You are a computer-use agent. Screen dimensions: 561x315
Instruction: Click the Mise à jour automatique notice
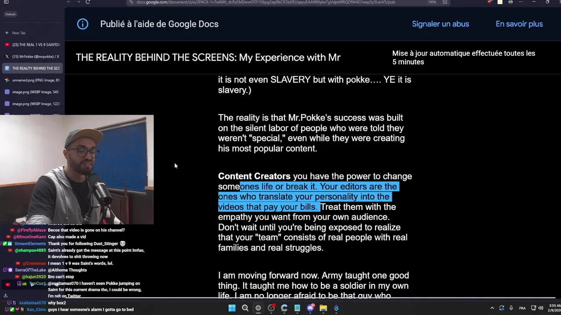tap(464, 58)
